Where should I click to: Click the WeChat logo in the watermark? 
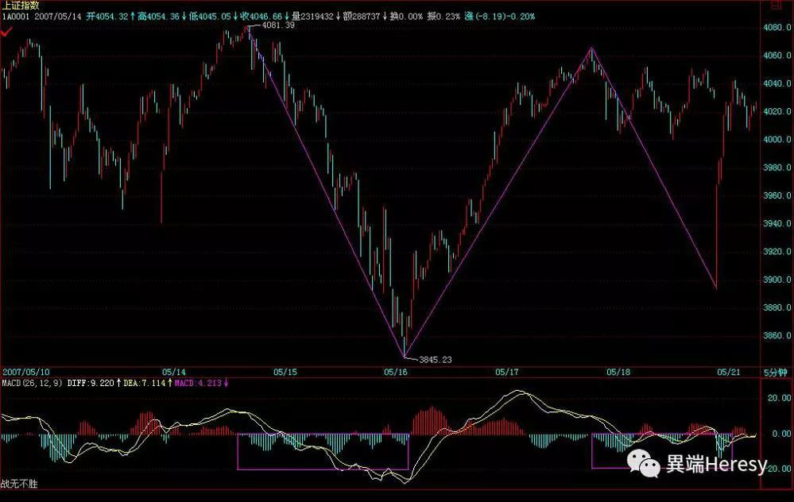[x=643, y=463]
